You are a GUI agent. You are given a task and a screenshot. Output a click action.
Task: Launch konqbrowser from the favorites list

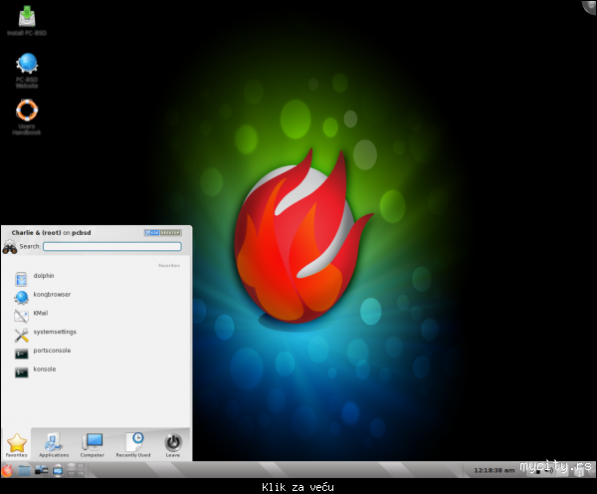click(x=97, y=298)
